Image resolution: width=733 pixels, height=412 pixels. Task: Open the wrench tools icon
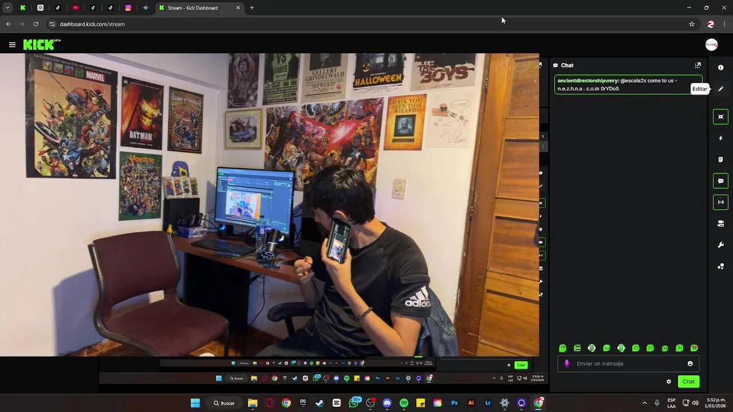point(720,245)
